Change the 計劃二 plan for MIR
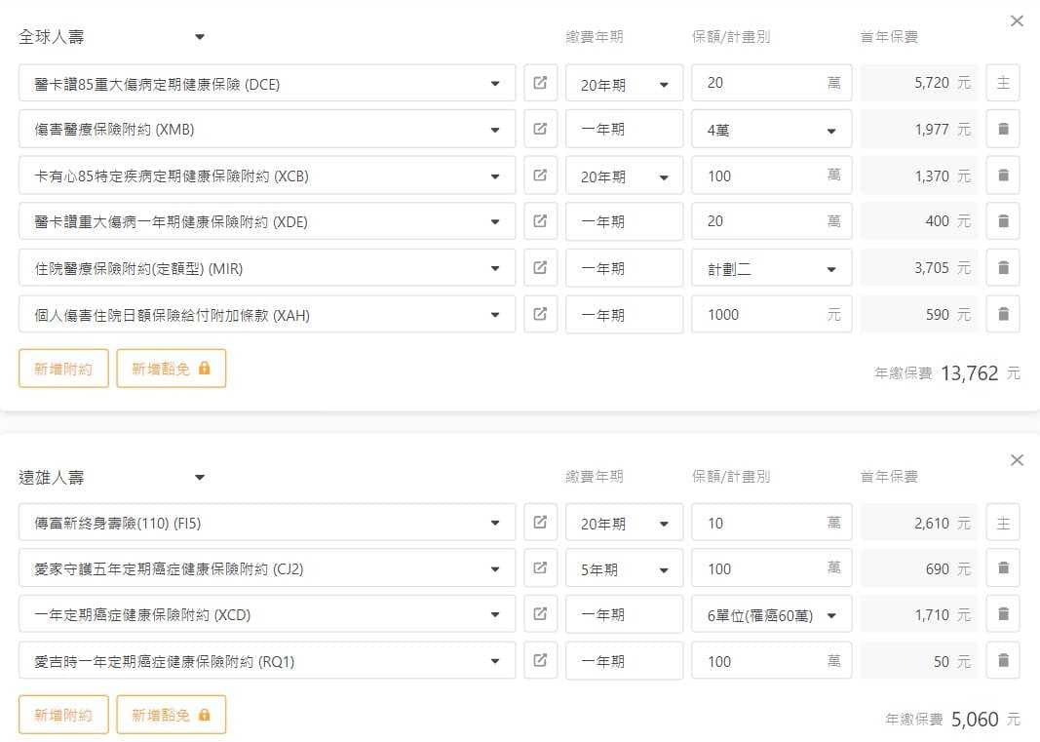This screenshot has width=1040, height=742. pyautogui.click(x=771, y=269)
